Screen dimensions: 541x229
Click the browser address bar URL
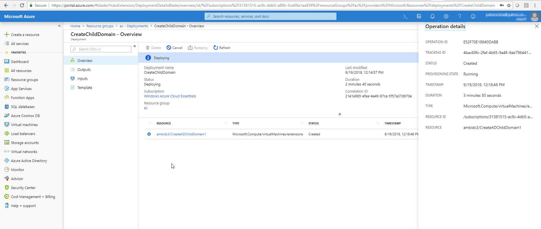pyautogui.click(x=273, y=5)
